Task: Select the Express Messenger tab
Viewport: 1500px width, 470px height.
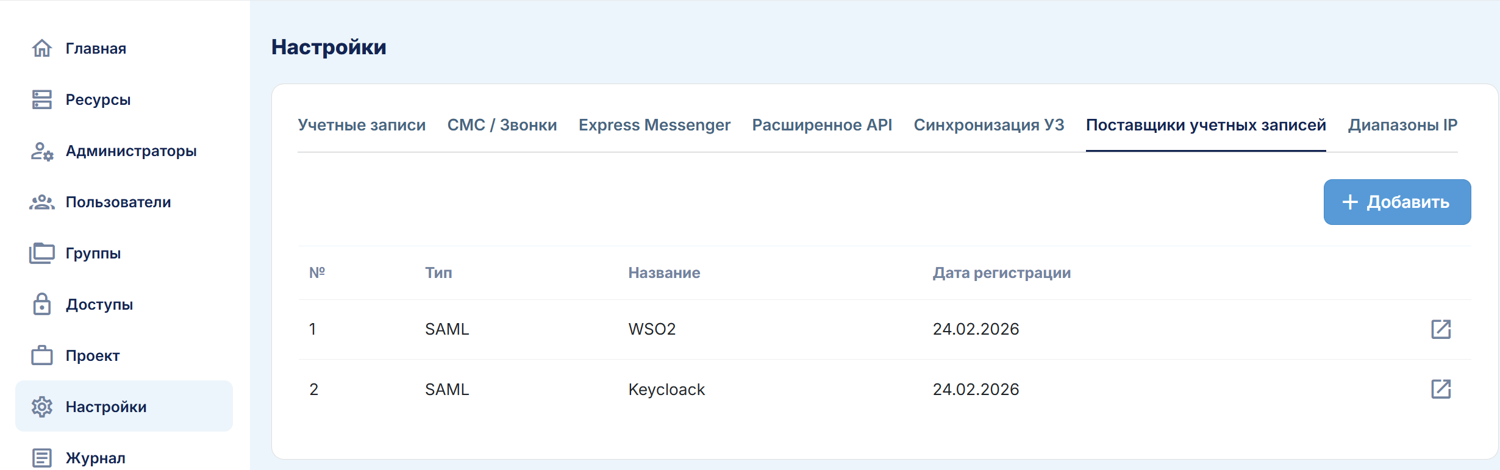Action: pyautogui.click(x=654, y=125)
